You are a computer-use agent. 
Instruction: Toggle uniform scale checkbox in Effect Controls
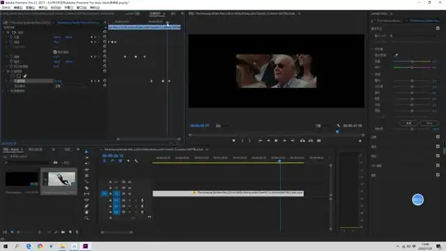pos(55,52)
